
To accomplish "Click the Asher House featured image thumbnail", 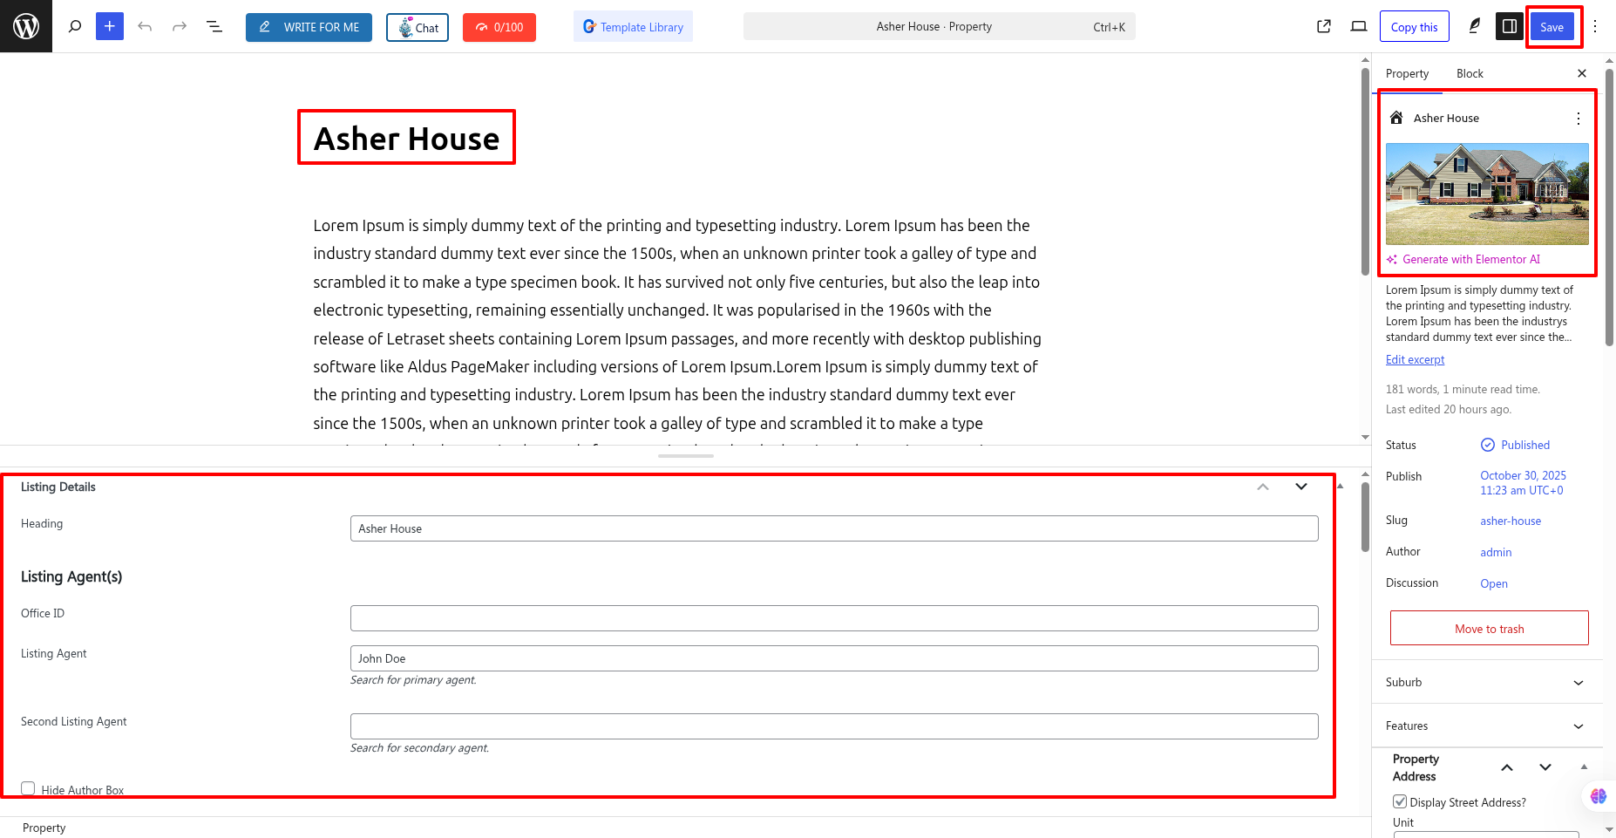I will click(1487, 194).
